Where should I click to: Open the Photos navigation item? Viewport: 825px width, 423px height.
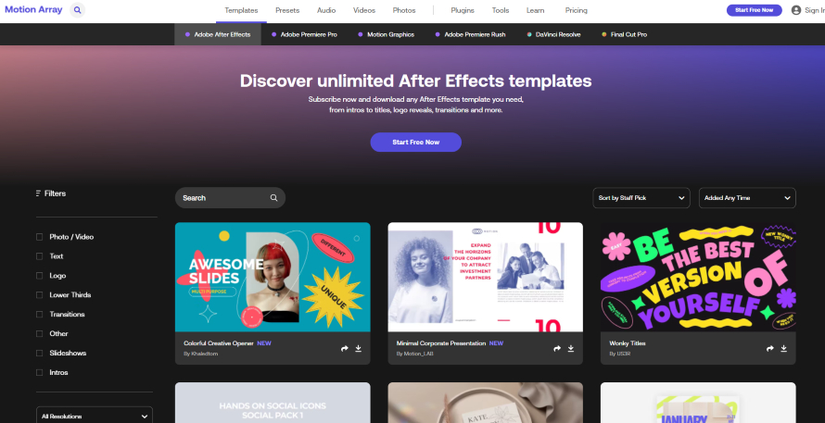404,10
